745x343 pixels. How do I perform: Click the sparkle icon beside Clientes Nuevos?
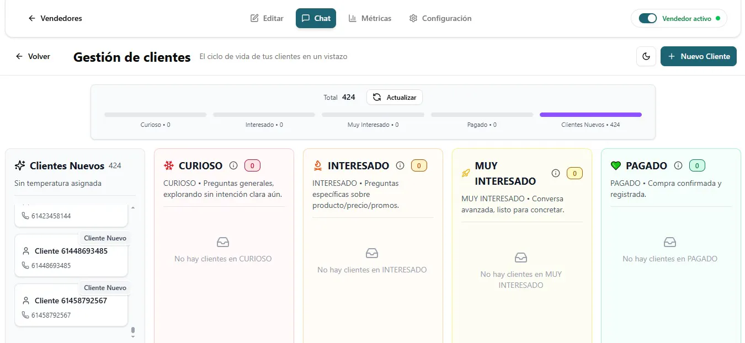click(20, 165)
